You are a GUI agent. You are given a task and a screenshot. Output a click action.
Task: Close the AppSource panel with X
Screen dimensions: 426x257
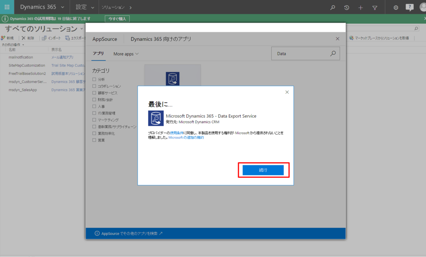click(x=337, y=39)
